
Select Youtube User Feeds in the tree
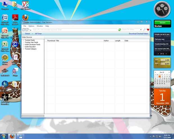[31, 42]
